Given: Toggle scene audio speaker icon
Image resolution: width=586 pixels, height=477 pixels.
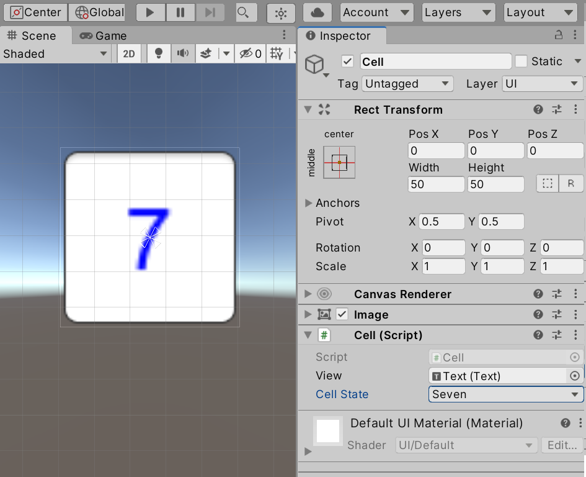Looking at the screenshot, I should (182, 53).
